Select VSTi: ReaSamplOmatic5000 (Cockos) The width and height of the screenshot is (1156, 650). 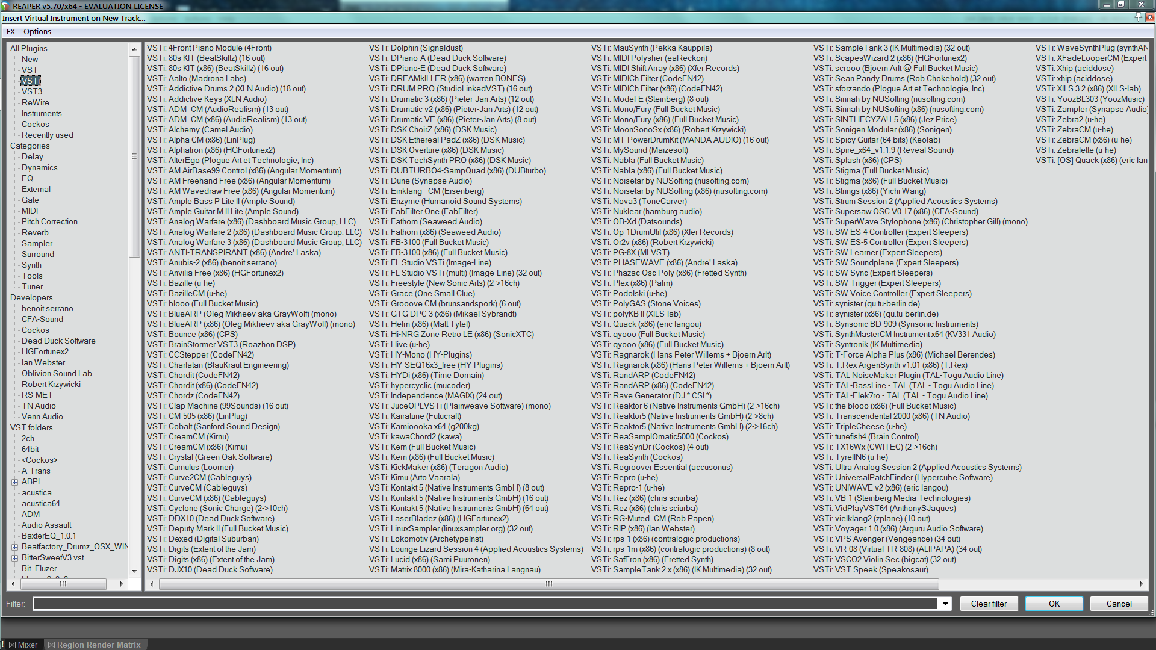(659, 436)
